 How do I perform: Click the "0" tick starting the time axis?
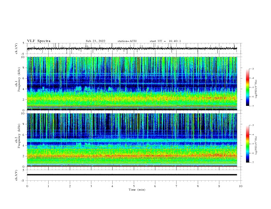27,186
